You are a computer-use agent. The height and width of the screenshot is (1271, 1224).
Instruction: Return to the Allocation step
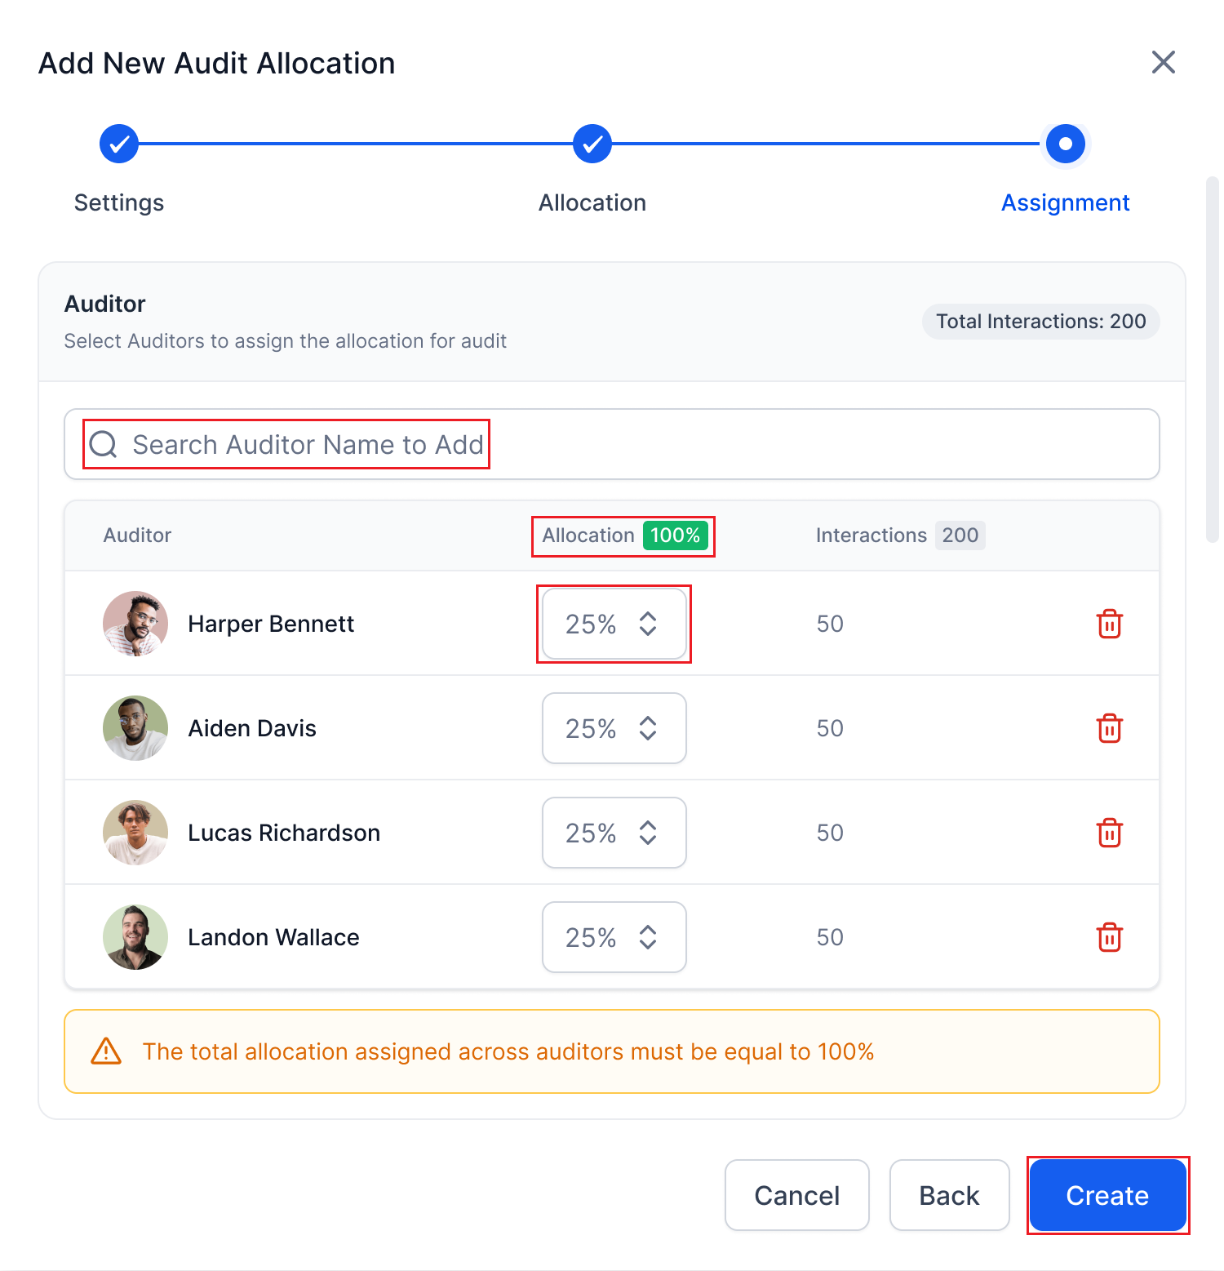point(592,144)
